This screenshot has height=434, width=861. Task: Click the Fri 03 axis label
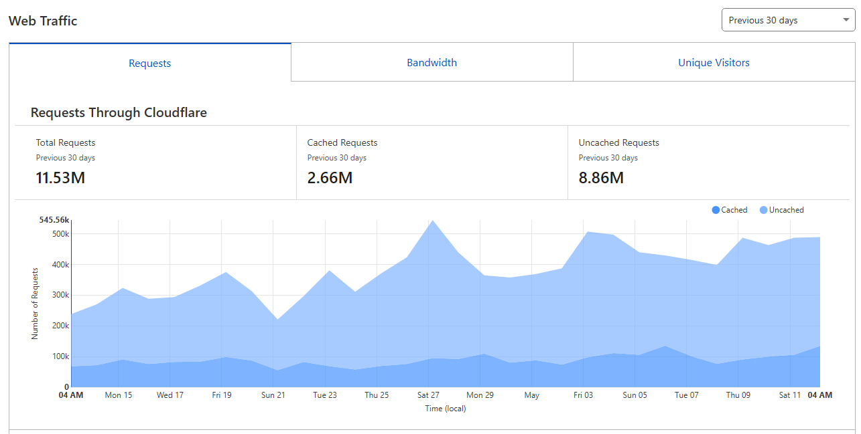[584, 395]
